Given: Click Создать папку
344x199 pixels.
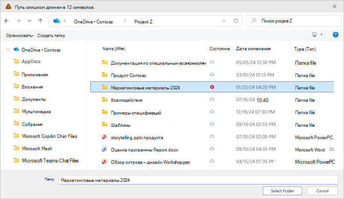Looking at the screenshot, I should (x=51, y=36).
